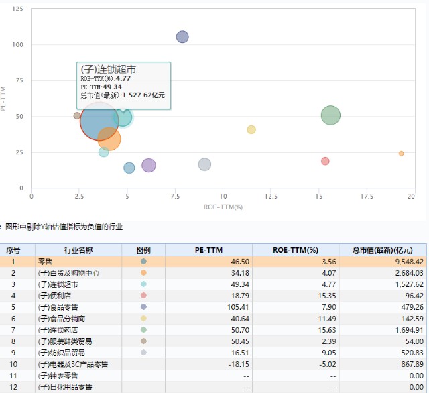Viewport: 429px width, 393px height.
Task: Click legend dot for 零售 row
Action: click(143, 262)
